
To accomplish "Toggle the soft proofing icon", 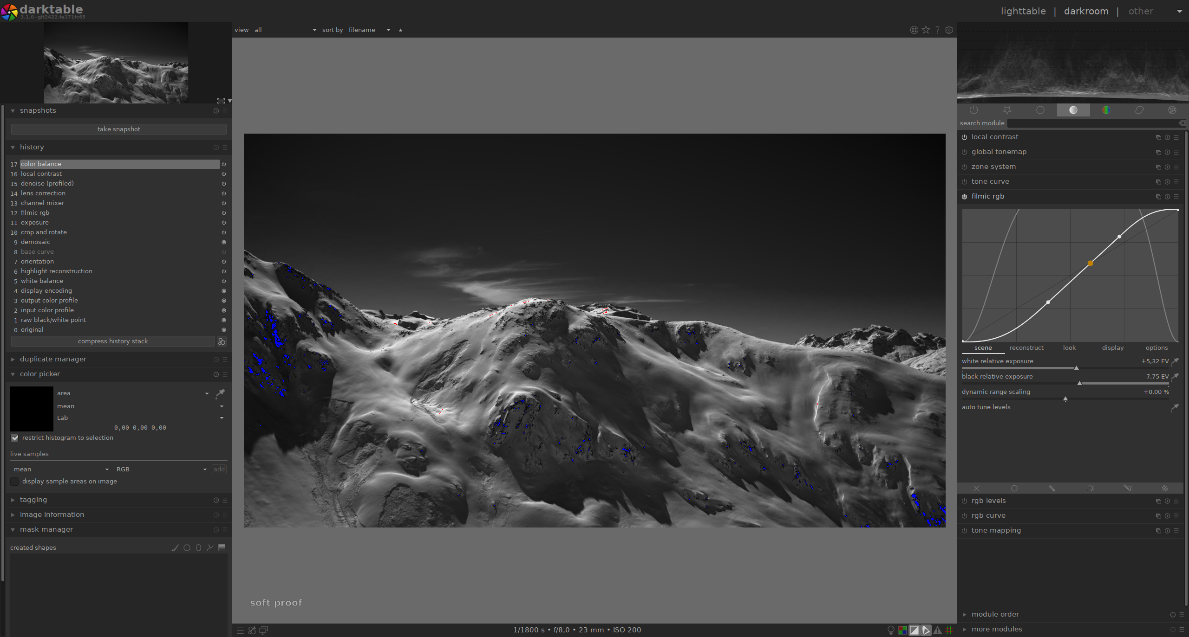I will click(926, 630).
